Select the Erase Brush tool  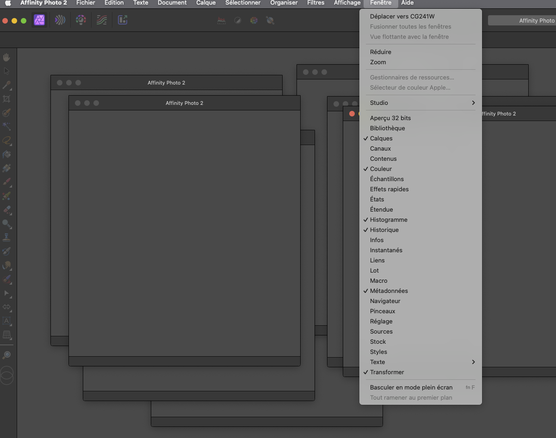[6, 210]
